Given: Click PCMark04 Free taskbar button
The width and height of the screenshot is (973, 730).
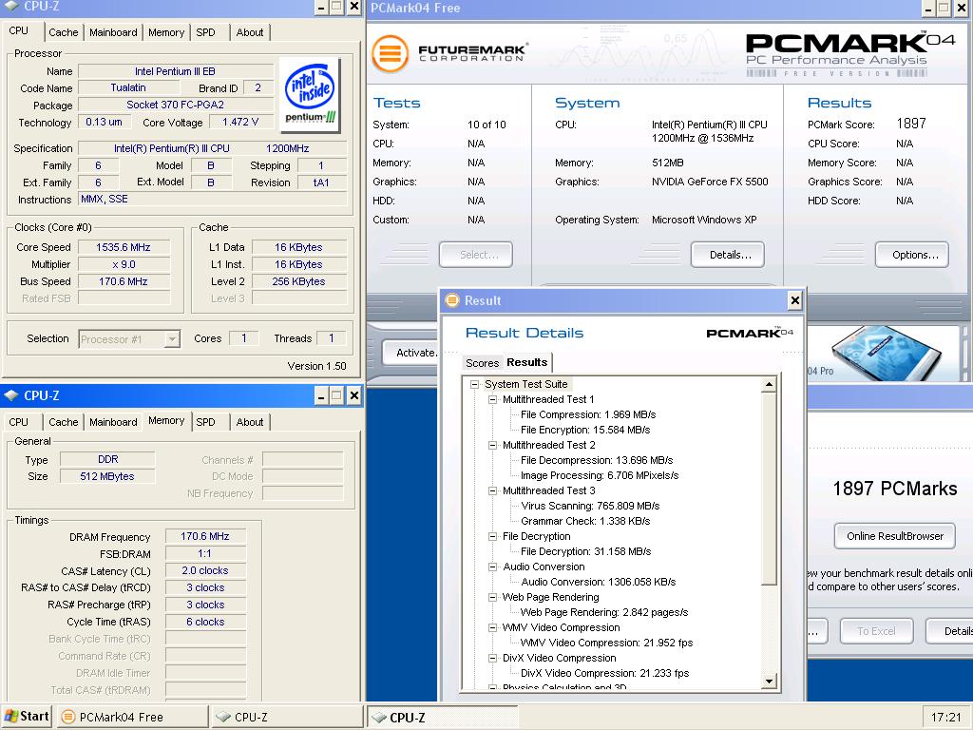Looking at the screenshot, I should point(133,717).
